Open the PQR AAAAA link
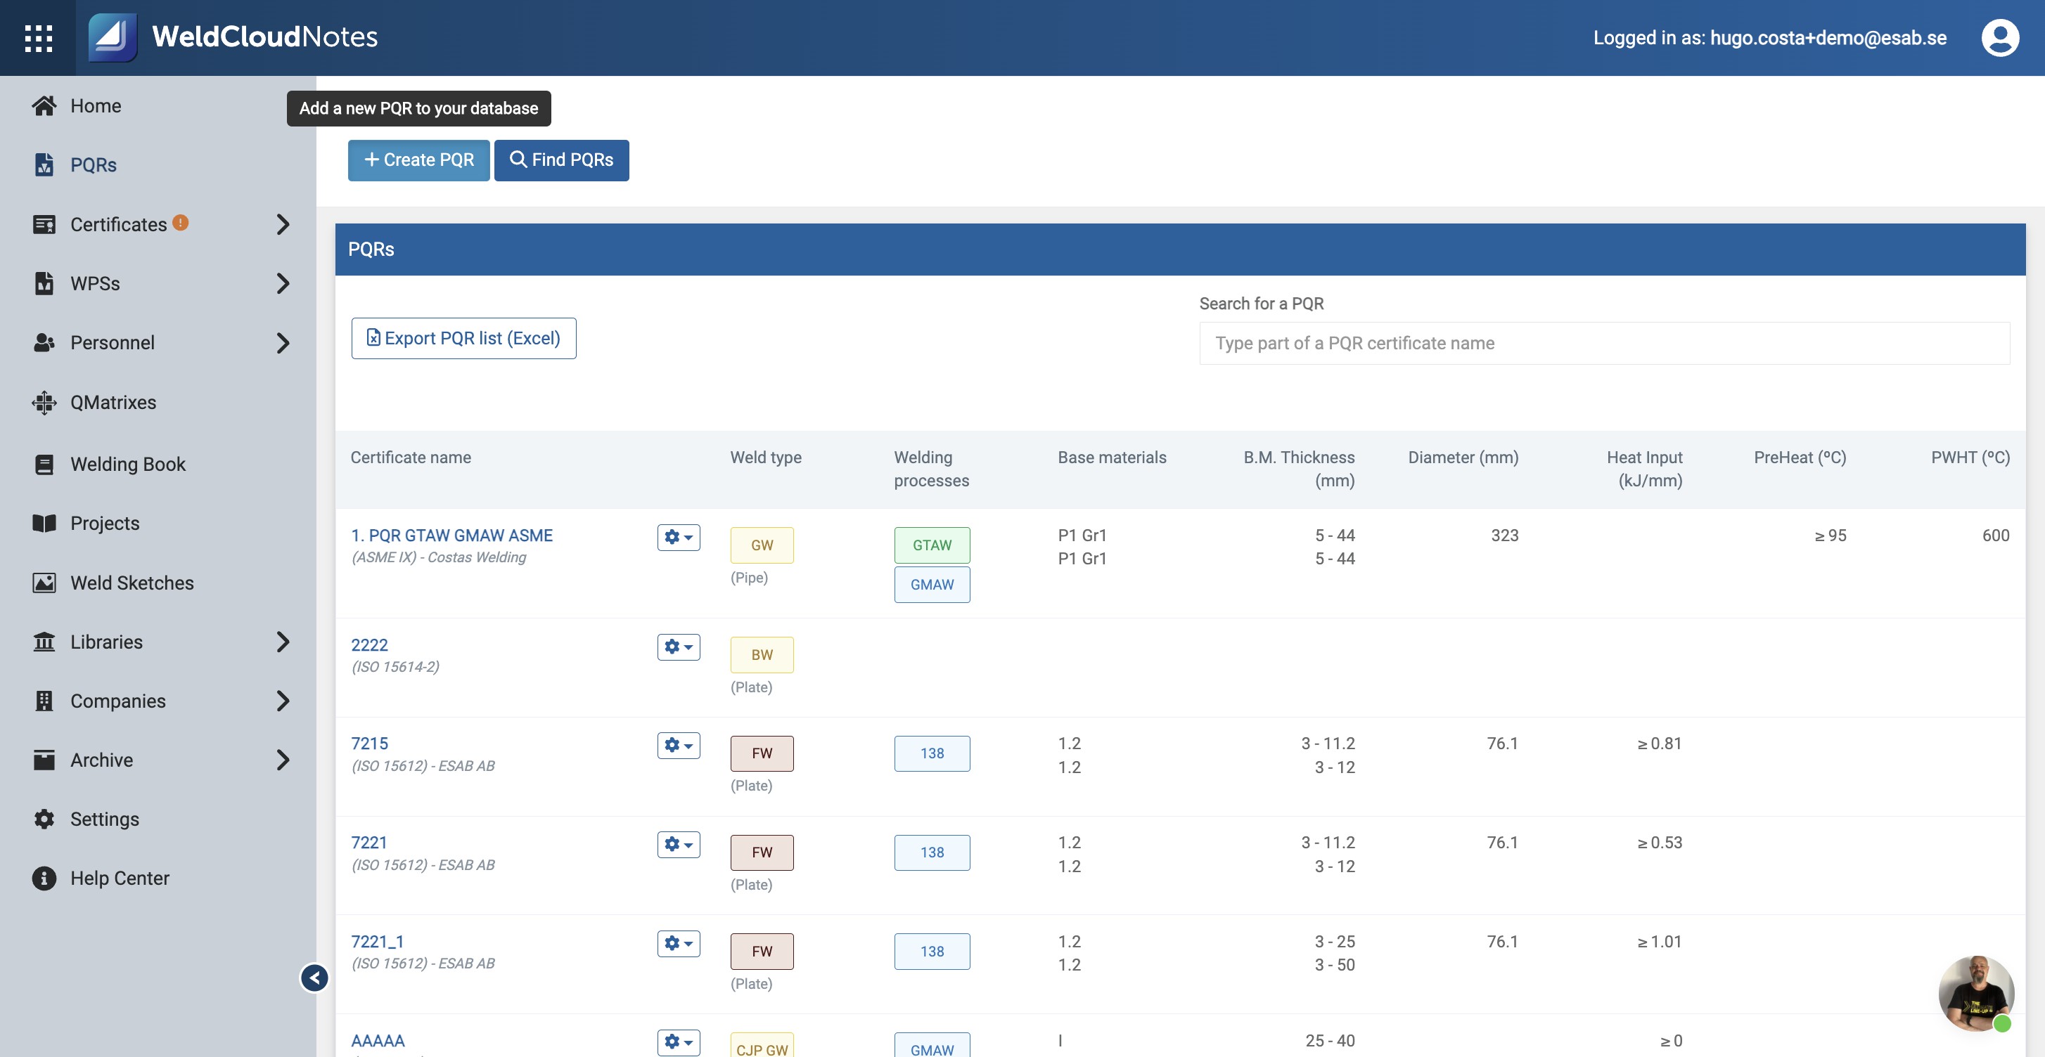Image resolution: width=2045 pixels, height=1057 pixels. coord(377,1040)
